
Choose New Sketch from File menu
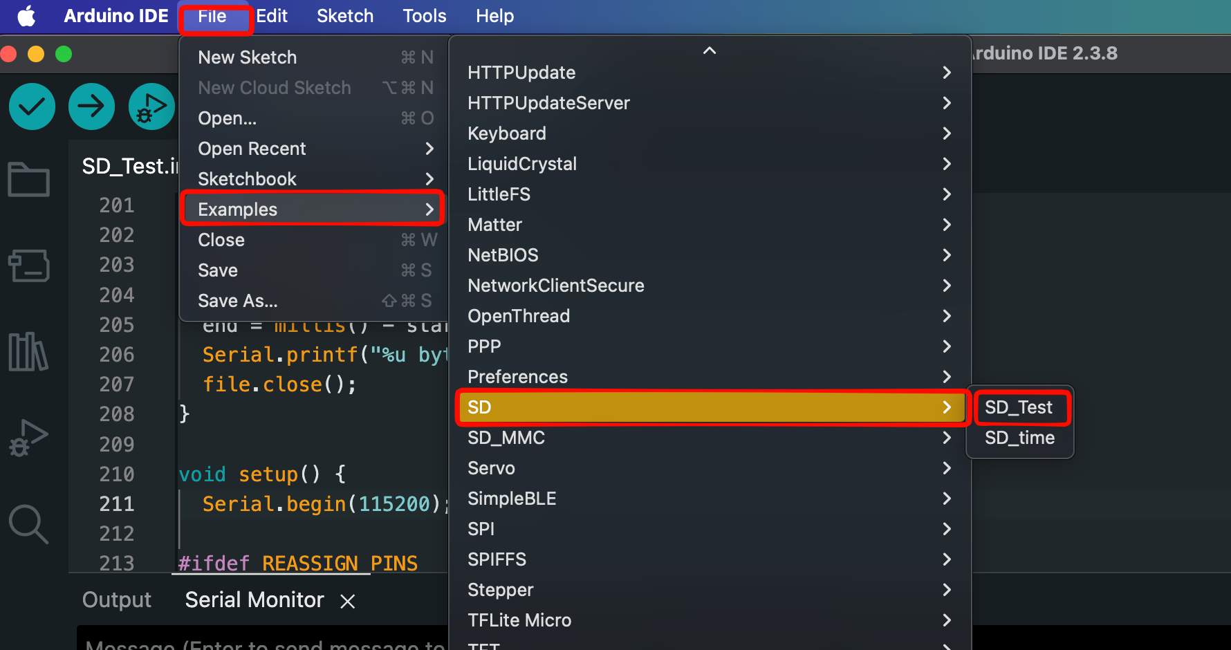coord(313,57)
